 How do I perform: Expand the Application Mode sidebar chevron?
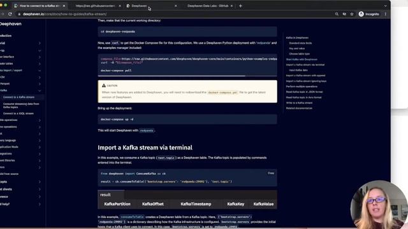40,147
